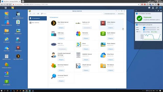Open the user account options icon
This screenshot has width=163, height=92.
(x=153, y=8)
